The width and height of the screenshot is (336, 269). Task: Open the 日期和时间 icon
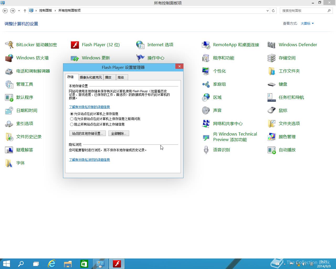pyautogui.click(x=9, y=110)
